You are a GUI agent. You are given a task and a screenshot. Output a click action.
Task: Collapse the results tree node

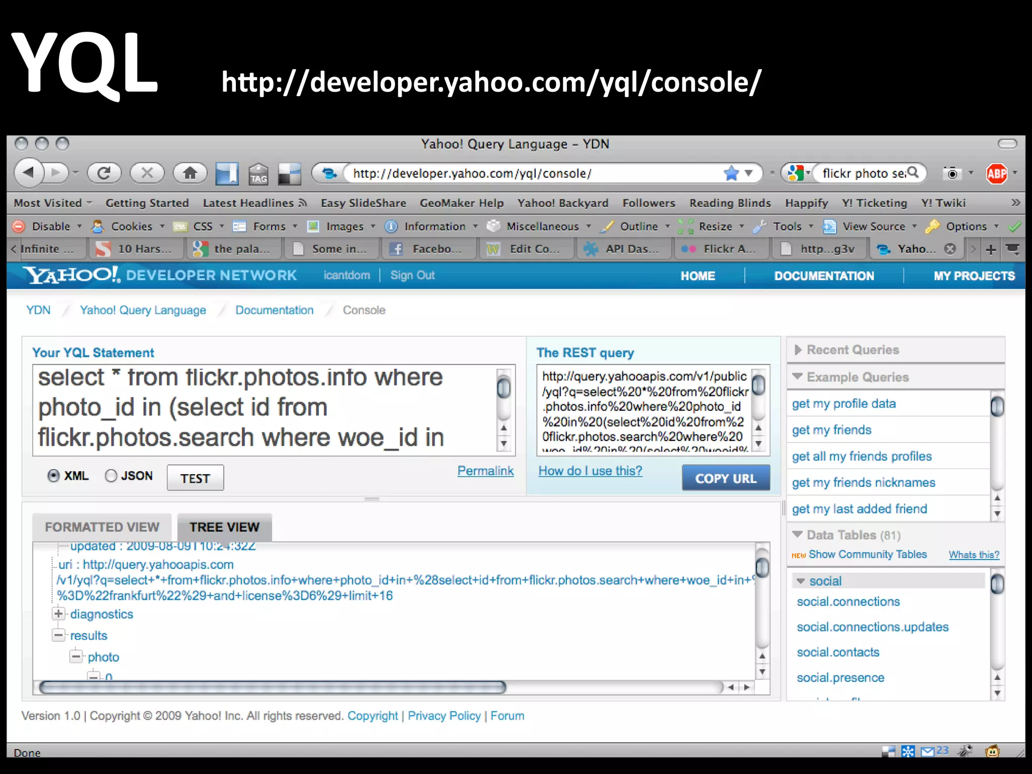point(58,635)
